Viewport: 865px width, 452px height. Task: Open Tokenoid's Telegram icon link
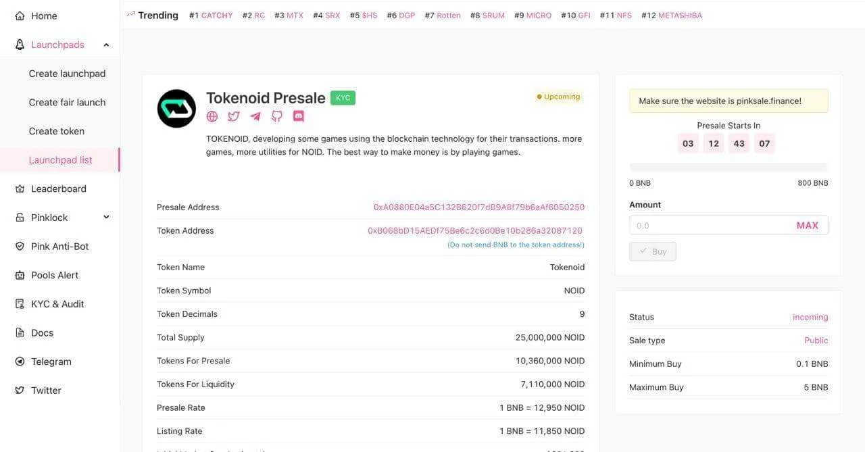(255, 116)
